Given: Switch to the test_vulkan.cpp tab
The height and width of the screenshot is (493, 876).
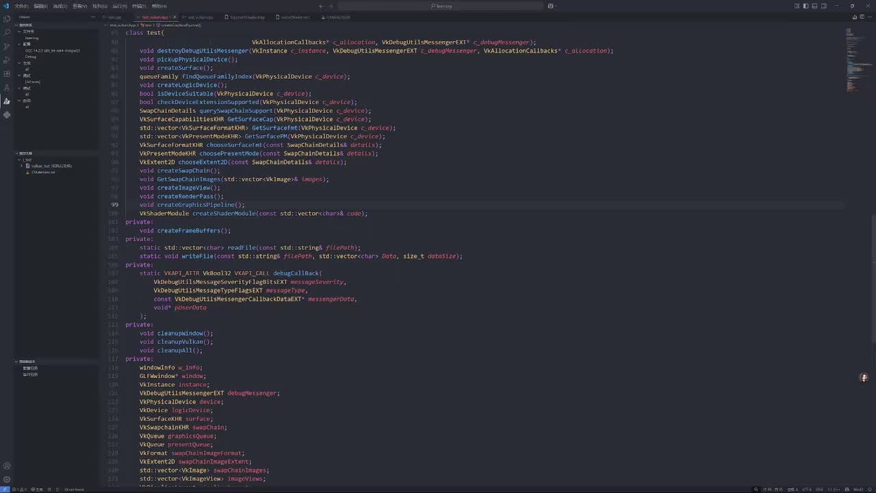Looking at the screenshot, I should tap(200, 17).
